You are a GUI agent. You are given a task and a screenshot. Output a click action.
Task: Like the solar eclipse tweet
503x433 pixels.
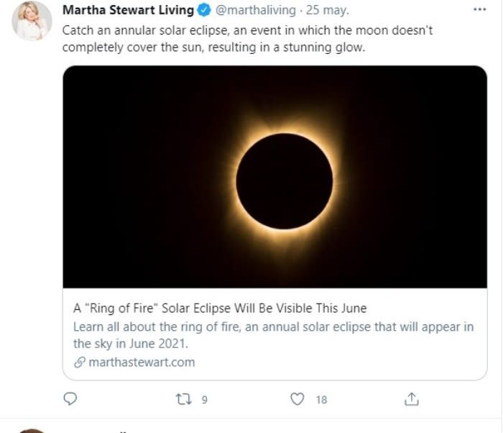tap(297, 398)
